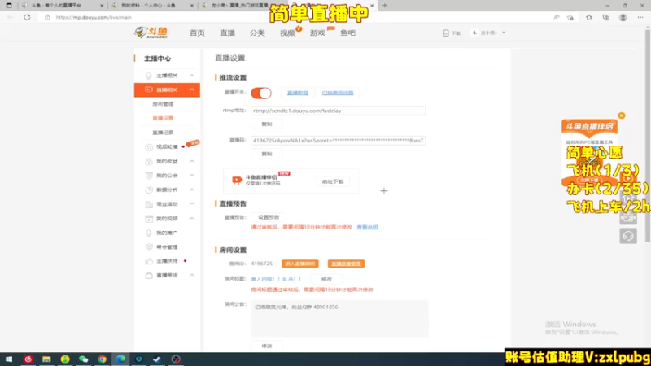Open 分类 in top navigation

[x=257, y=33]
